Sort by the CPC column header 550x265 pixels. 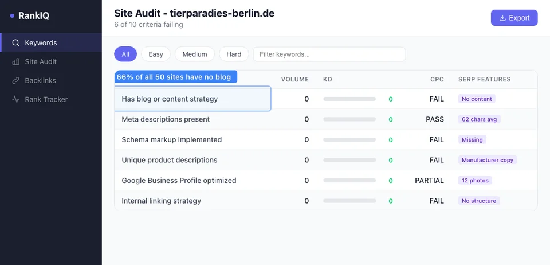click(x=437, y=79)
